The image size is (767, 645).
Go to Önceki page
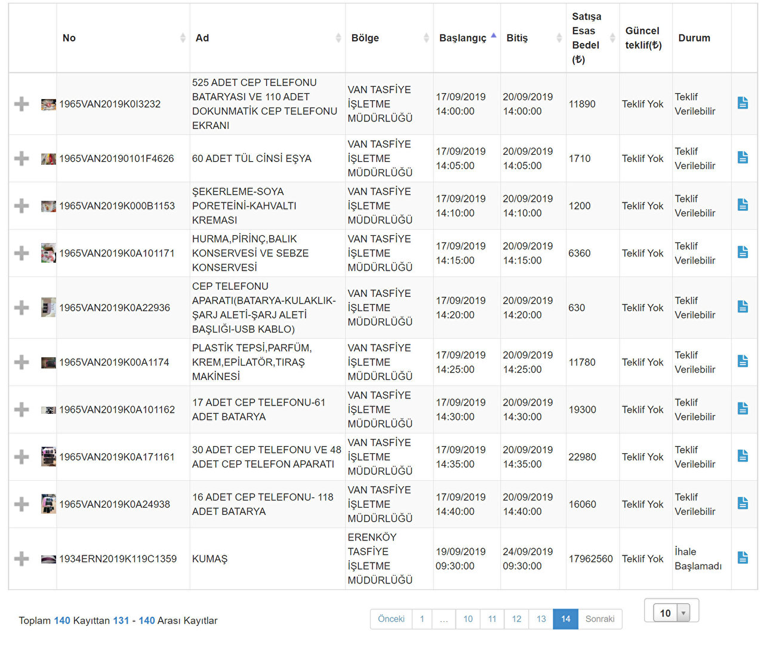391,619
